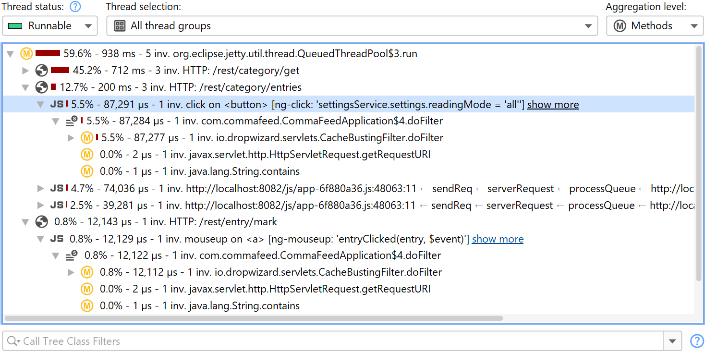Image resolution: width=705 pixels, height=353 pixels.
Task: Open the All thread groups dropdown
Action: coord(352,26)
